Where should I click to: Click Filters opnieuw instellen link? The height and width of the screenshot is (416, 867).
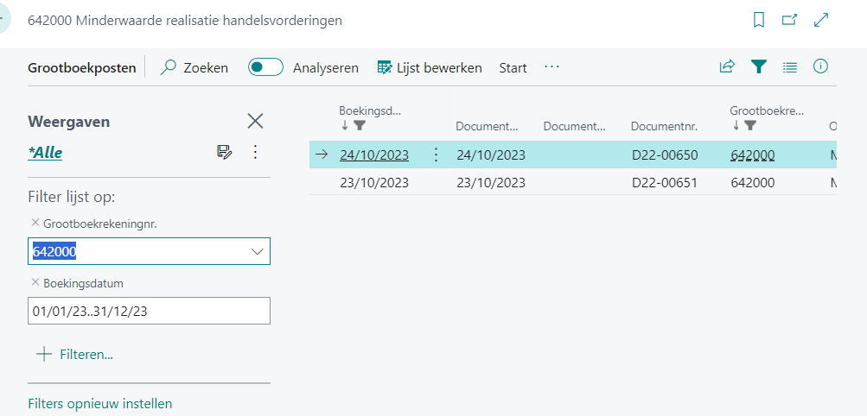click(99, 403)
